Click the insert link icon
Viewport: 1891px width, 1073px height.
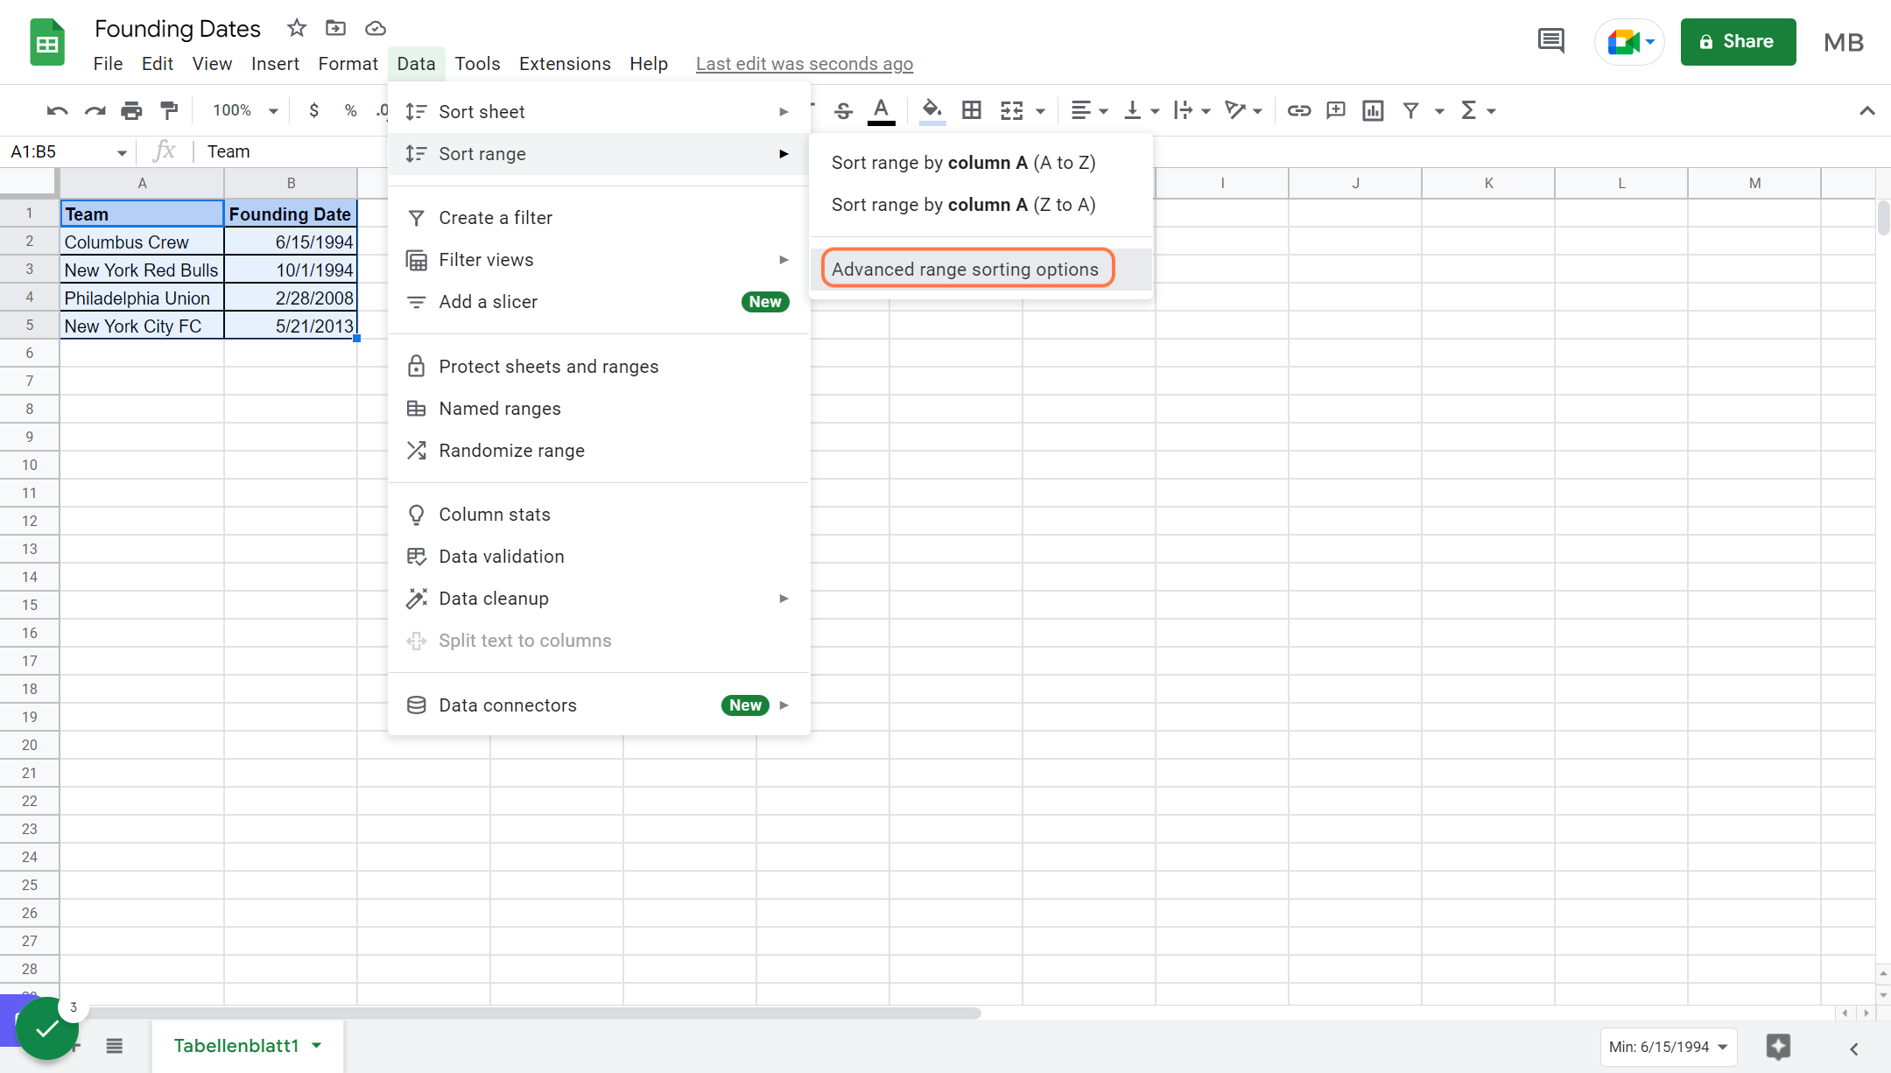coord(1298,110)
